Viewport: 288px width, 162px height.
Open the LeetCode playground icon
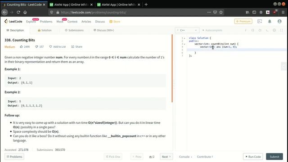(x=260, y=22)
